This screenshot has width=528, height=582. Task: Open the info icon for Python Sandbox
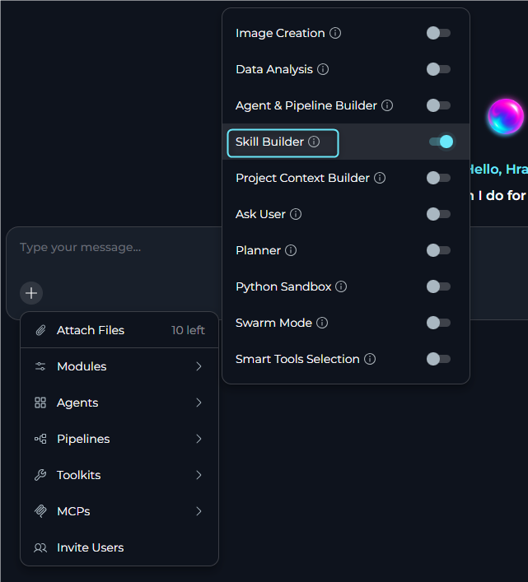pyautogui.click(x=341, y=286)
